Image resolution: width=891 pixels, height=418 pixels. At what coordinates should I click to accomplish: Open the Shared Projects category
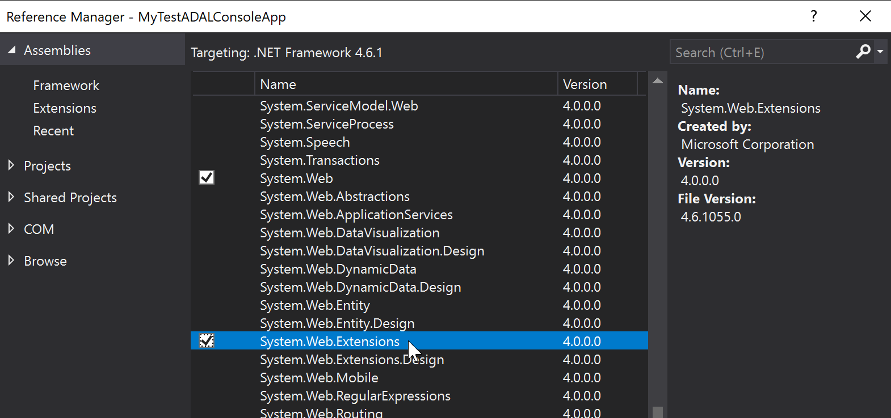[x=70, y=198]
